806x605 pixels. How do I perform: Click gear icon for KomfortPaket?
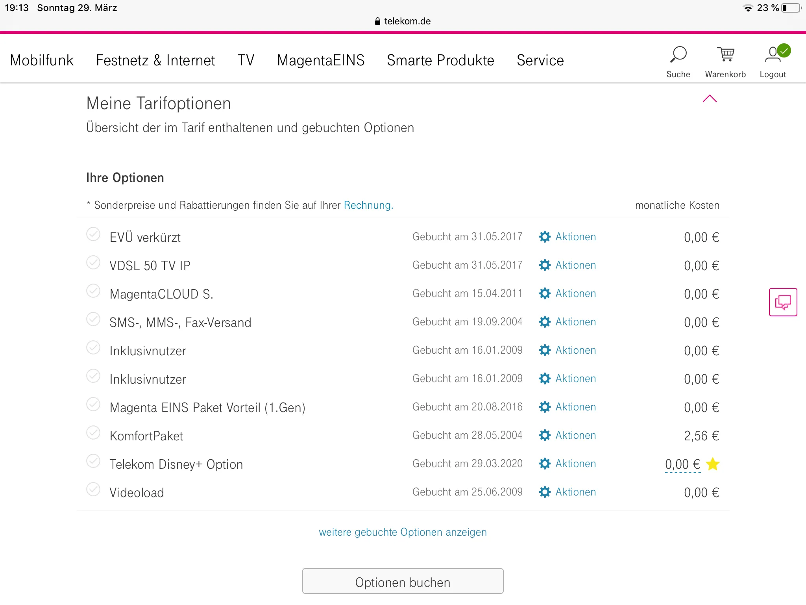(x=545, y=435)
